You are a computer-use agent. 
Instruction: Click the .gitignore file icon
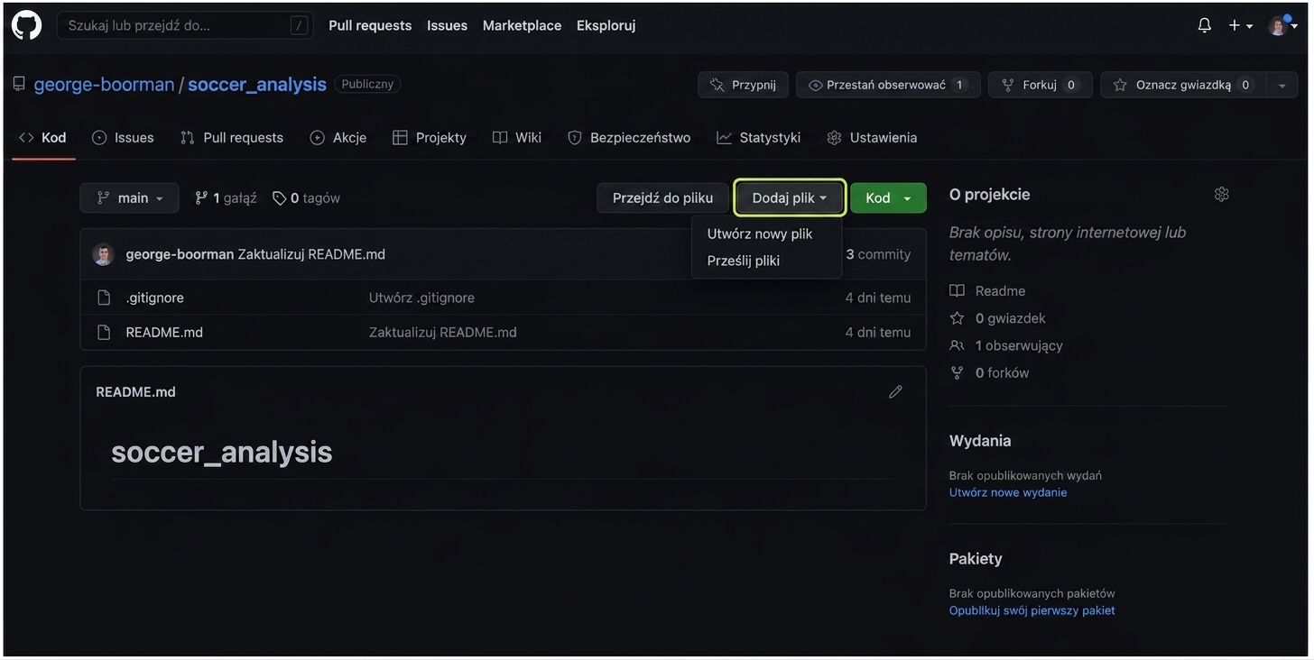pyautogui.click(x=104, y=298)
